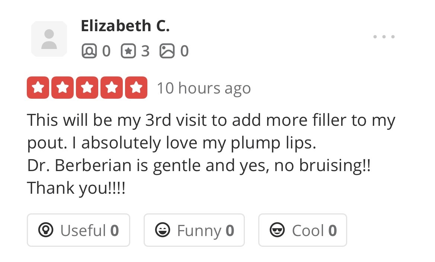Click the photos icon in profile stats
Viewport: 435px width, 262px height.
[167, 51]
